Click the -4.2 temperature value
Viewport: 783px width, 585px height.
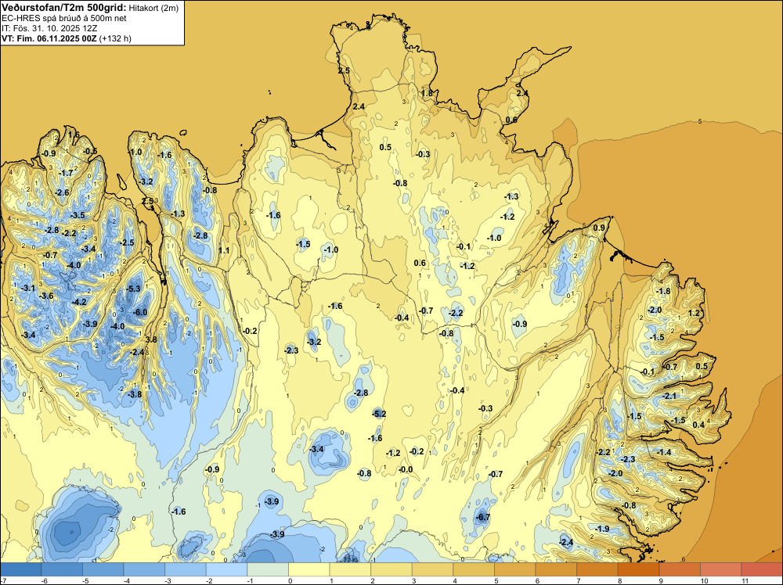(x=79, y=302)
